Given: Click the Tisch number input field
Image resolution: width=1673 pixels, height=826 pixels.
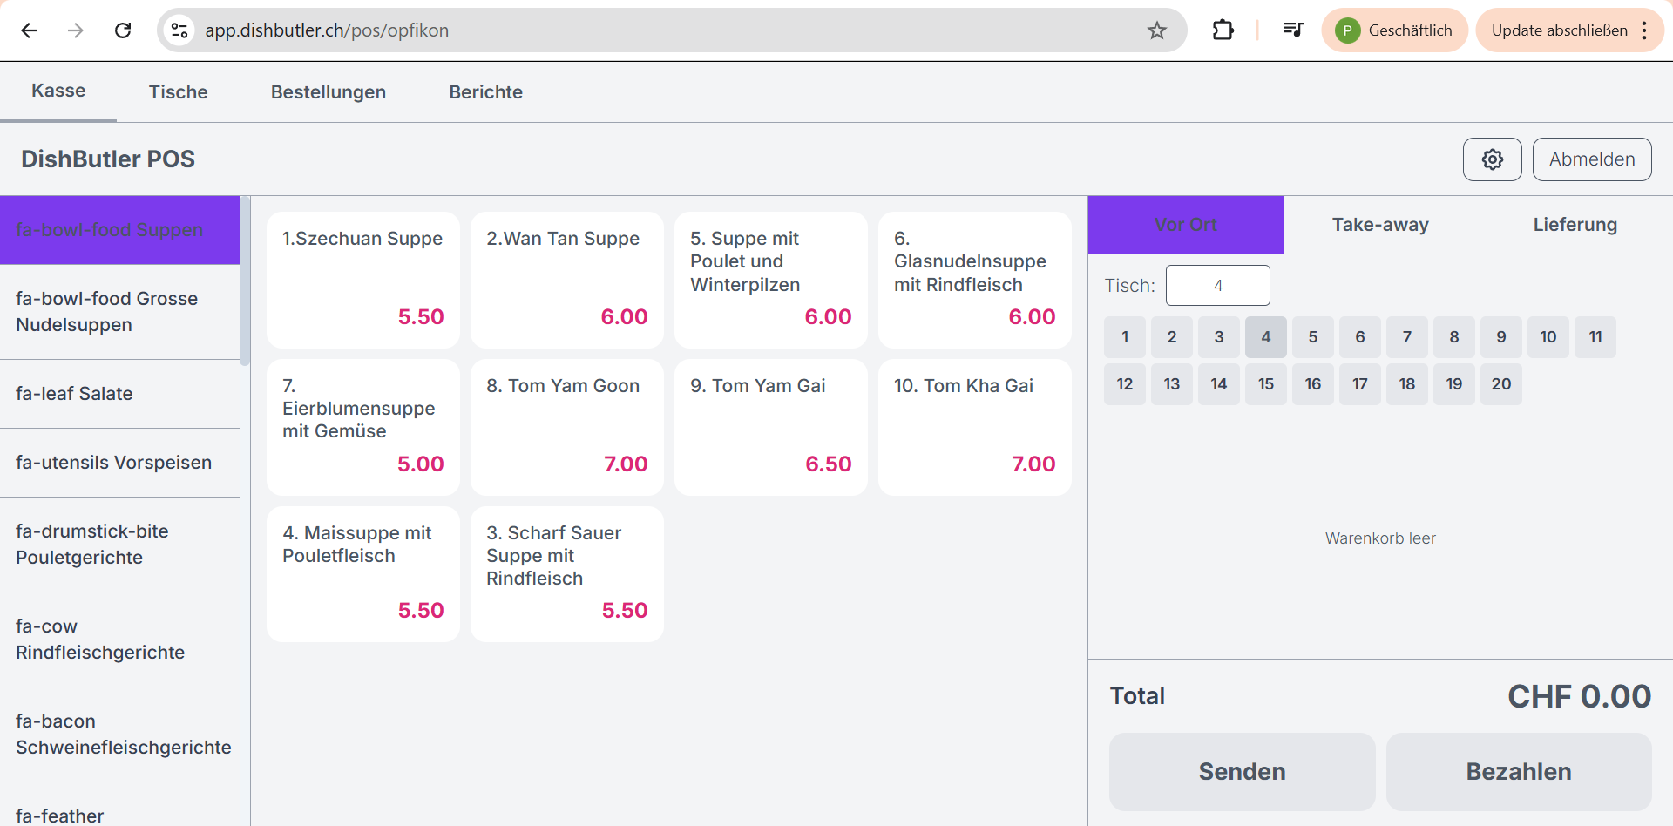Looking at the screenshot, I should pyautogui.click(x=1217, y=286).
